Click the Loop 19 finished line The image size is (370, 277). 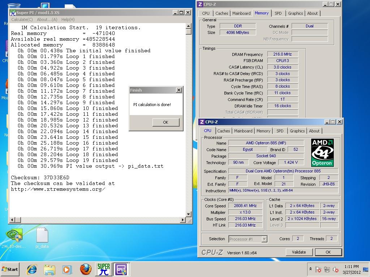tap(68, 161)
